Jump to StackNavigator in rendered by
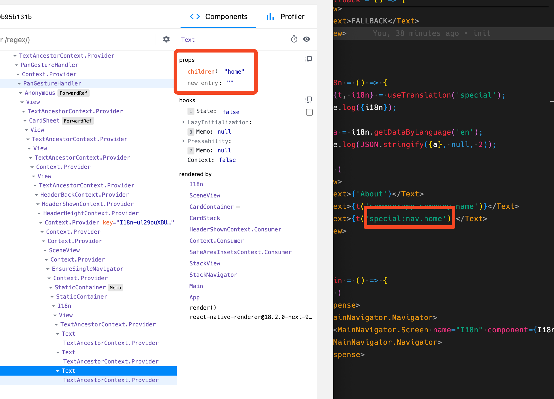 point(213,275)
